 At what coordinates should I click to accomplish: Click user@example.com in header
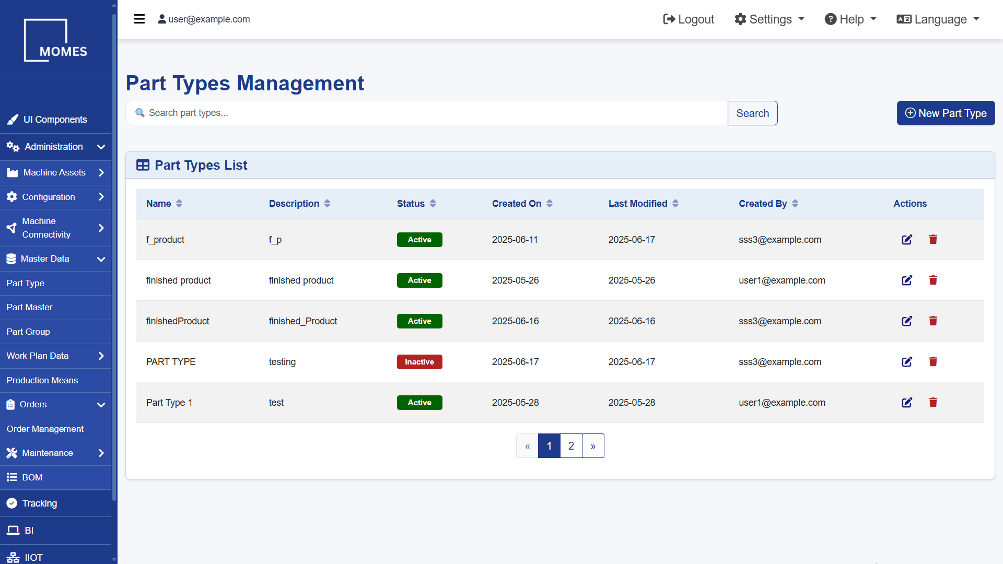[209, 19]
